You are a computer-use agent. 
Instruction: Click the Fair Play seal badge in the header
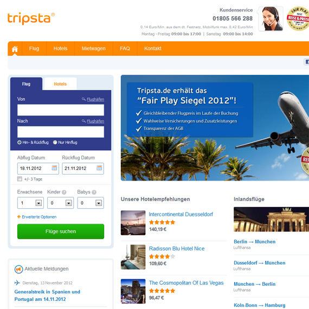pyautogui.click(x=298, y=18)
